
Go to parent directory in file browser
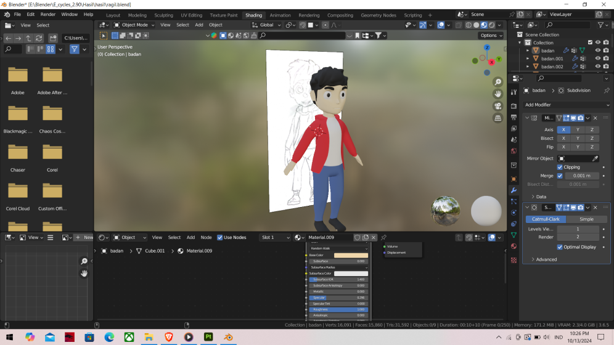pyautogui.click(x=28, y=38)
